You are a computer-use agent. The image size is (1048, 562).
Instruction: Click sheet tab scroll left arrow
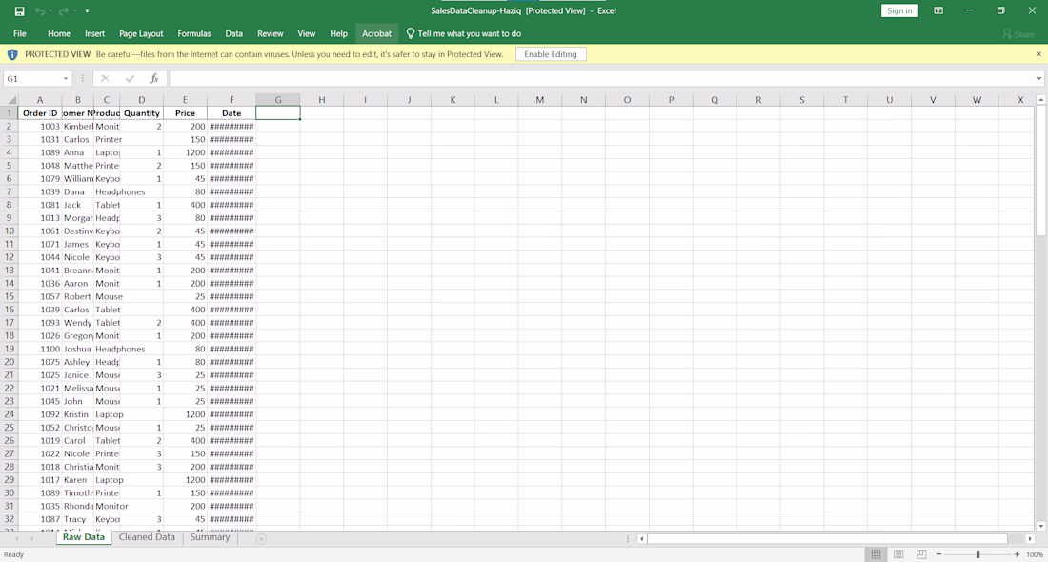(16, 538)
